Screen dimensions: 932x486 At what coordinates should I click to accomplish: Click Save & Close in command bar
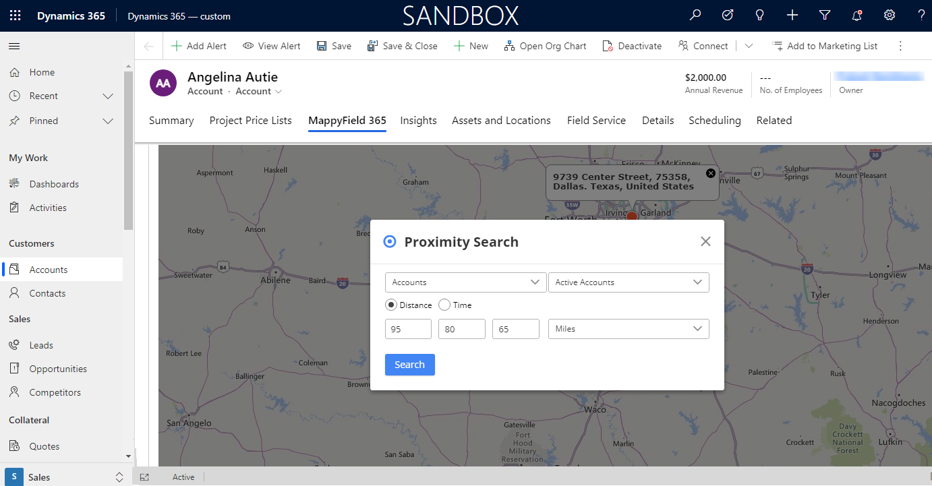coord(403,46)
